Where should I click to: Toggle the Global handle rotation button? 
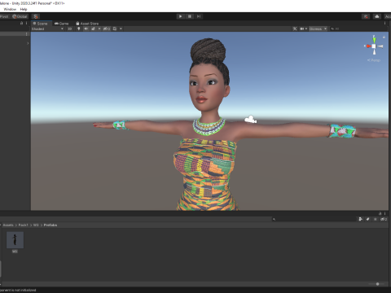coord(20,16)
